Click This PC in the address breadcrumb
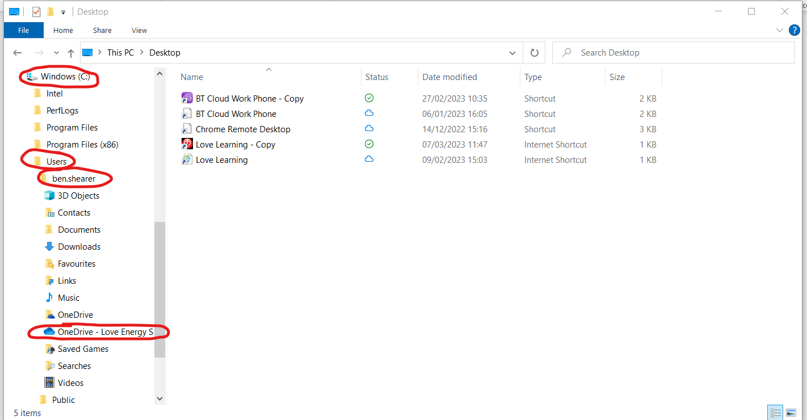Image resolution: width=807 pixels, height=420 pixels. pyautogui.click(x=120, y=53)
